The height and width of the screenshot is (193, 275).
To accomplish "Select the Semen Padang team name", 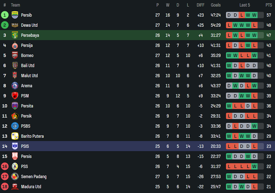I will [33, 176].
